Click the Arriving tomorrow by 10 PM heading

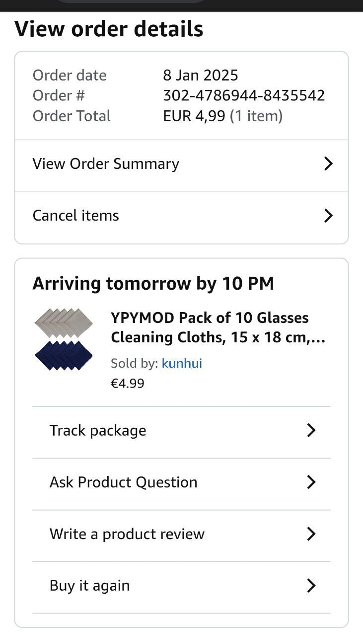pos(153,284)
